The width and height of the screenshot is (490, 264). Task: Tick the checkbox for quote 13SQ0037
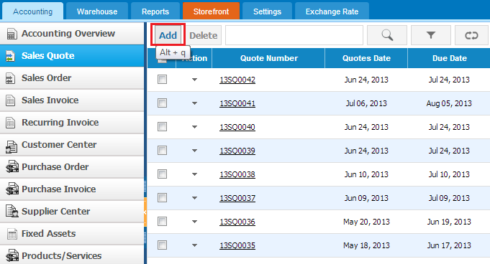(x=162, y=197)
